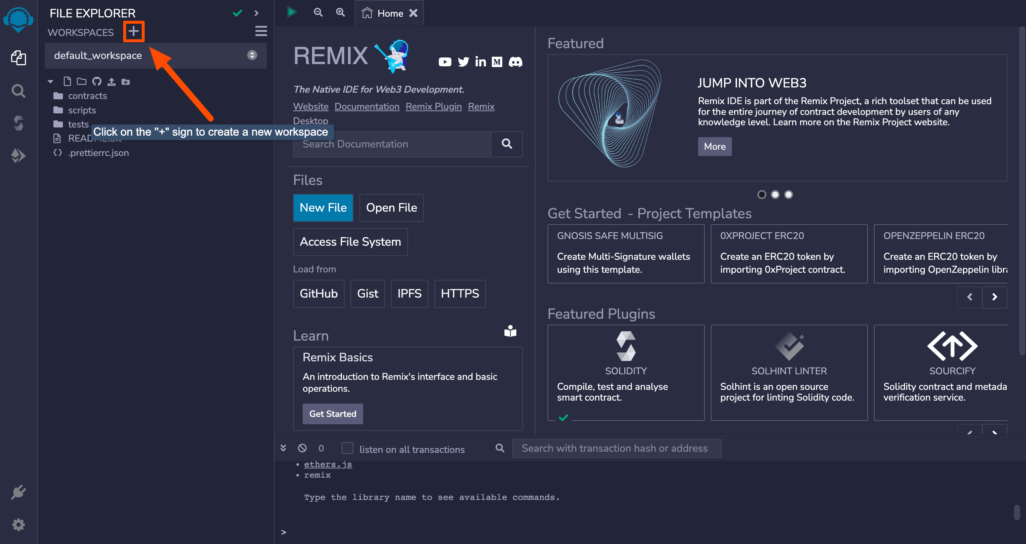Open the Remix Twitter icon
Image resolution: width=1026 pixels, height=544 pixels.
tap(463, 62)
